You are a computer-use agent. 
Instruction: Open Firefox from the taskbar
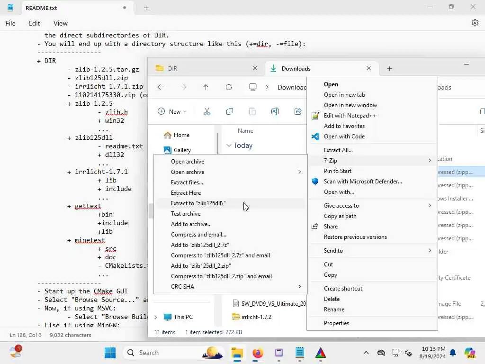(x=258, y=353)
